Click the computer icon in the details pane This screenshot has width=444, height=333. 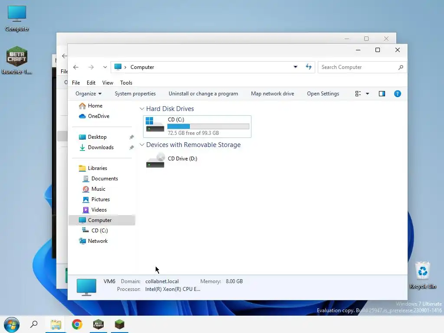pos(86,287)
